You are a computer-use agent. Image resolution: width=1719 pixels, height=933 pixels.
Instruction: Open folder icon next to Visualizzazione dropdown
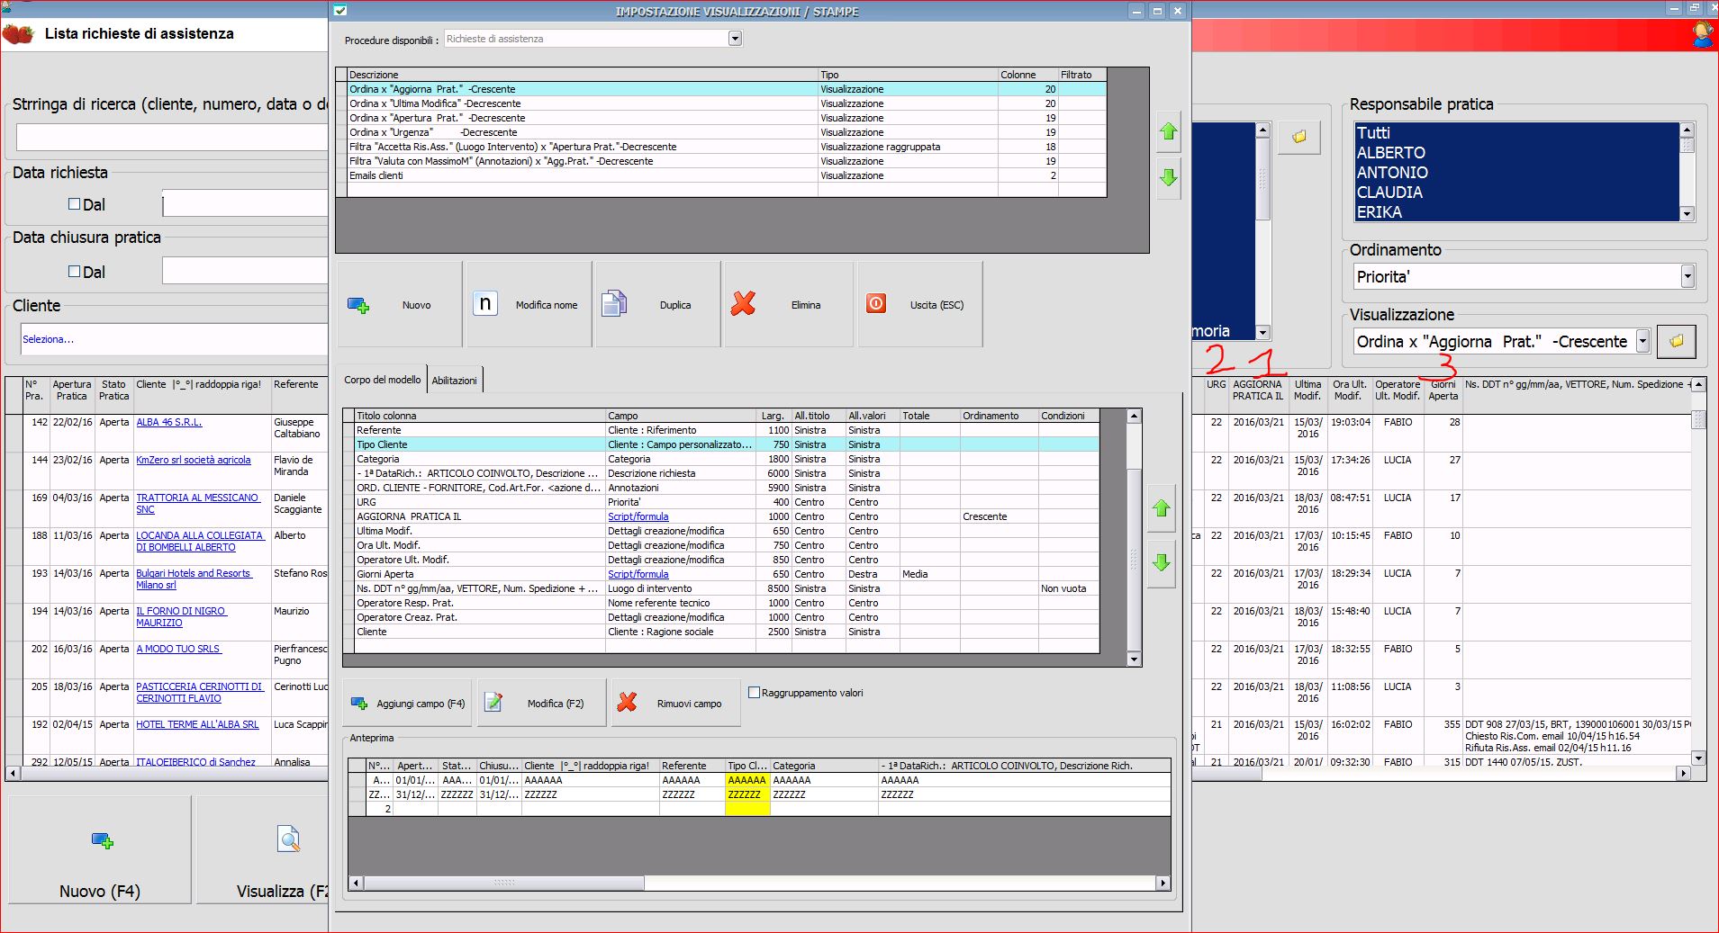(1676, 342)
